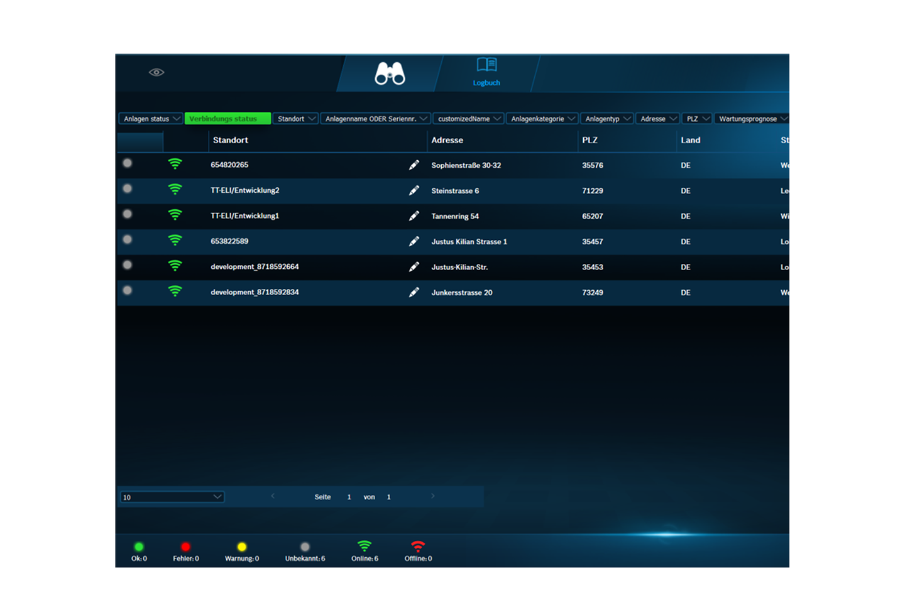905x603 pixels.
Task: Select the status circle for development_8718592834
Action: click(x=128, y=291)
